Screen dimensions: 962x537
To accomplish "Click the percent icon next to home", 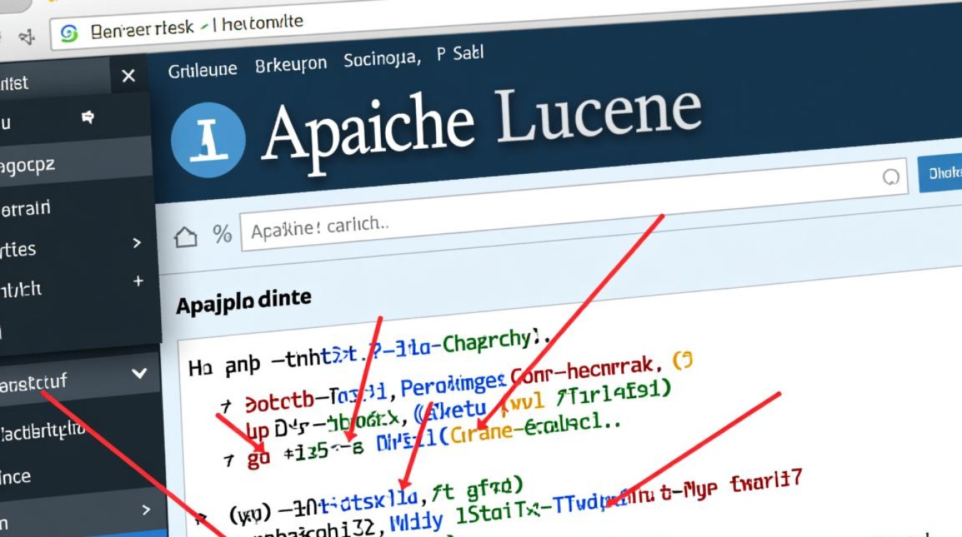I will (222, 234).
